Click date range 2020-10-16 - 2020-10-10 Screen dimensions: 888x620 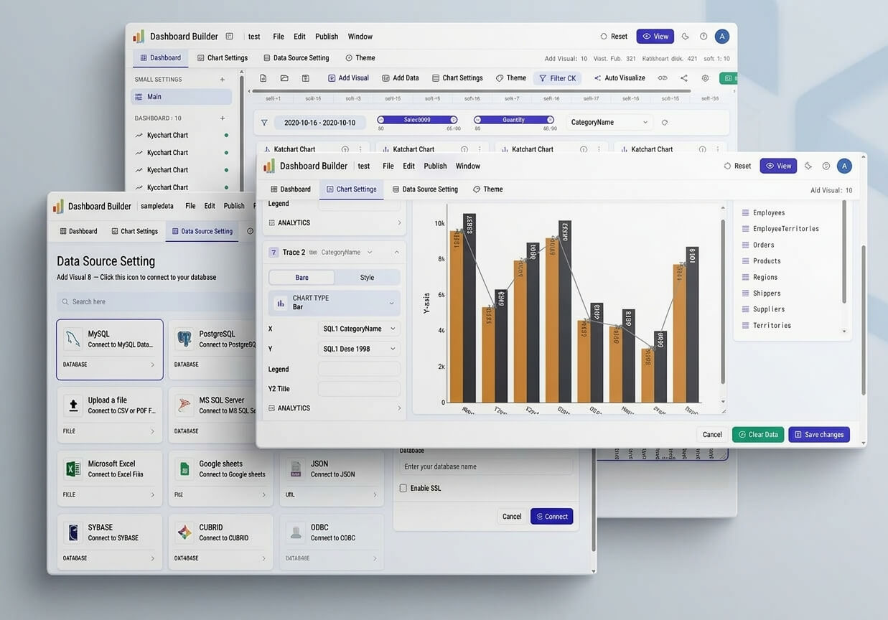(319, 123)
